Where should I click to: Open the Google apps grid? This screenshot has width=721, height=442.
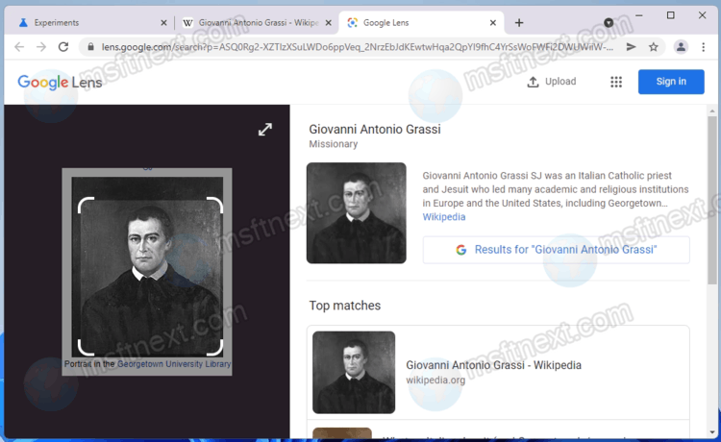coord(616,82)
